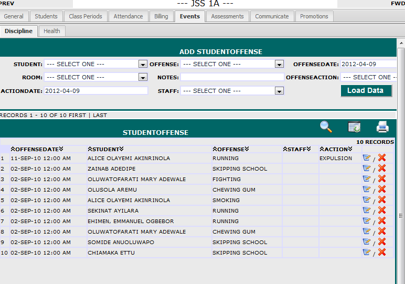
Task: Click the printer icon above the table
Action: pos(382,127)
